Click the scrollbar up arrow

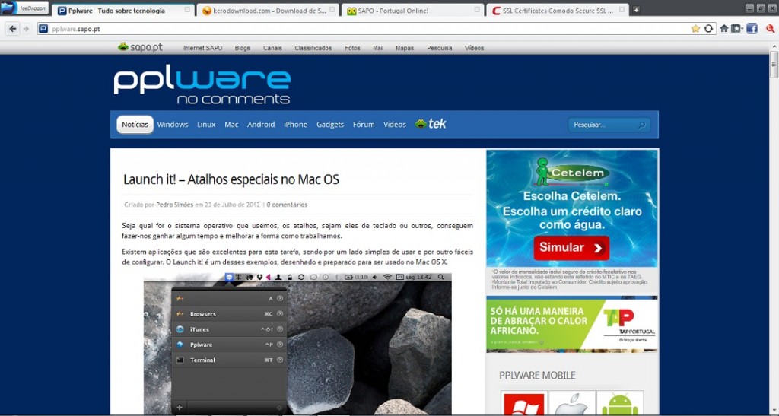point(774,46)
